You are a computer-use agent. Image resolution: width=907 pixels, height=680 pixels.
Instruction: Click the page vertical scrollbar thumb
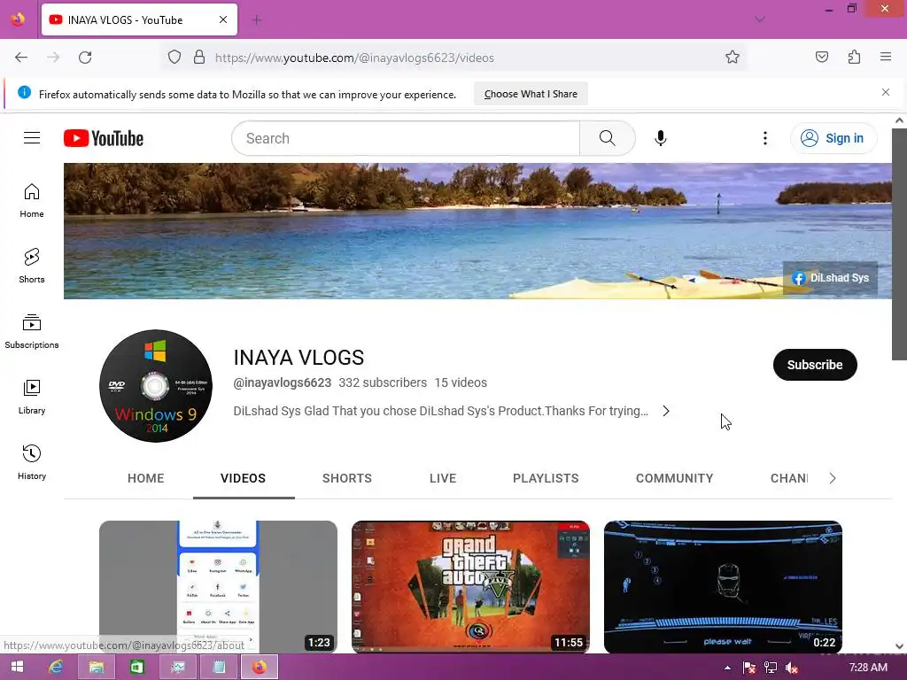point(899,243)
